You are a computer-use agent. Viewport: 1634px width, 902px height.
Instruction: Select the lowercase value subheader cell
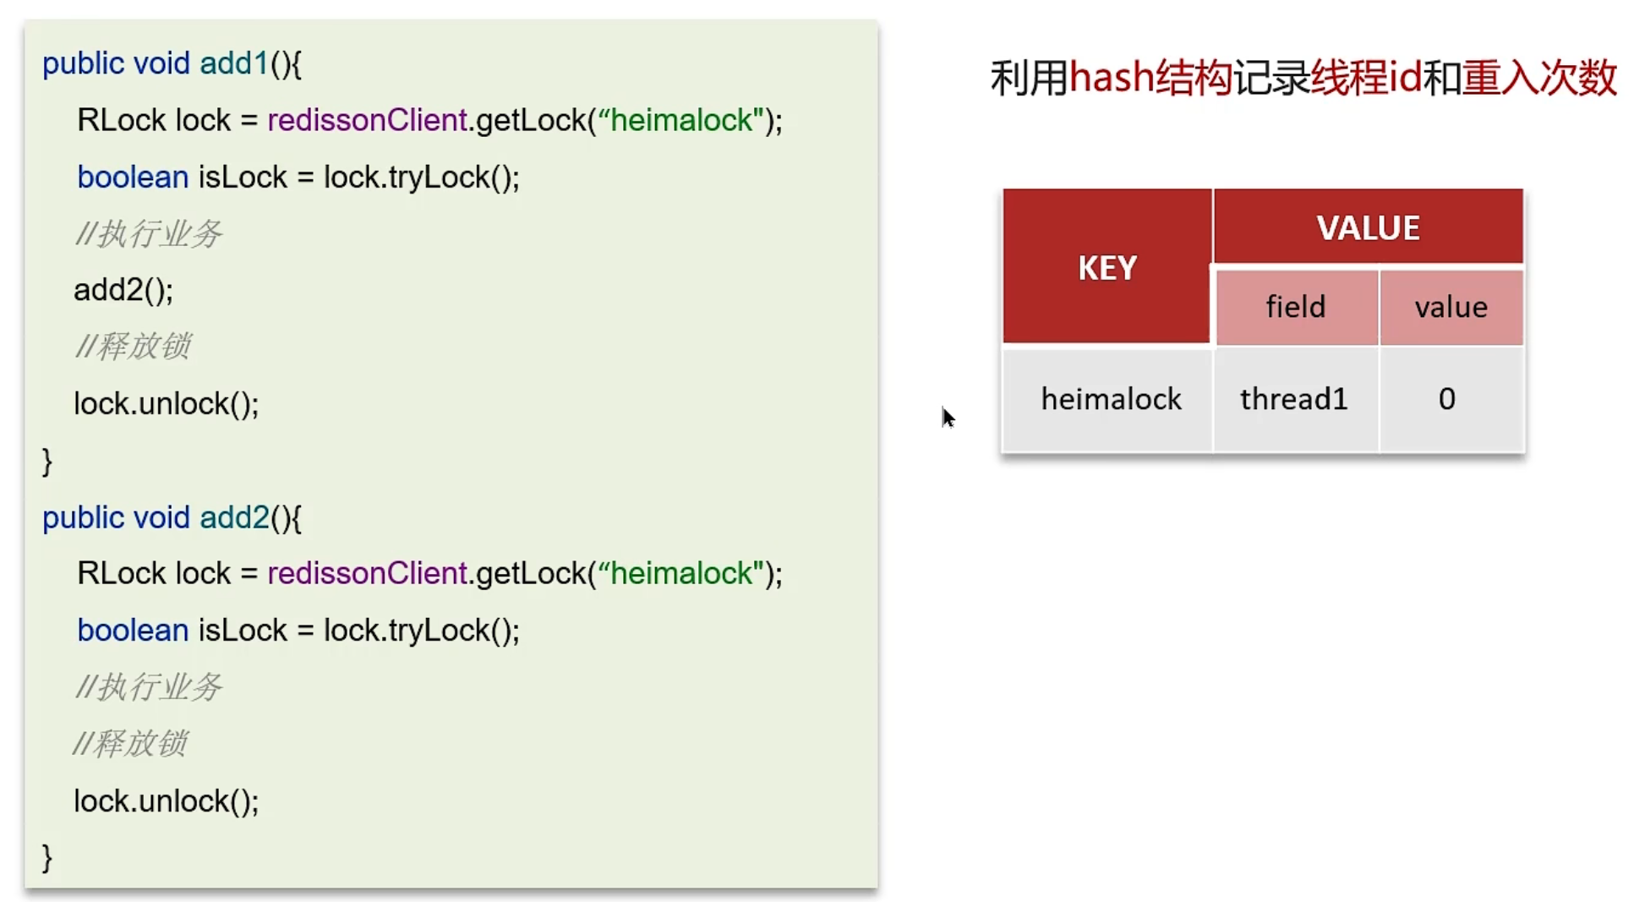click(1451, 307)
